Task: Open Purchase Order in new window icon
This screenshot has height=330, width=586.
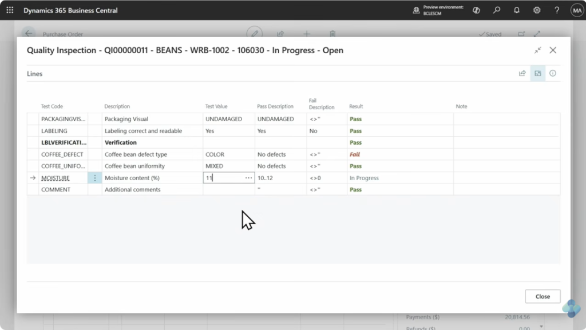Action: [521, 34]
